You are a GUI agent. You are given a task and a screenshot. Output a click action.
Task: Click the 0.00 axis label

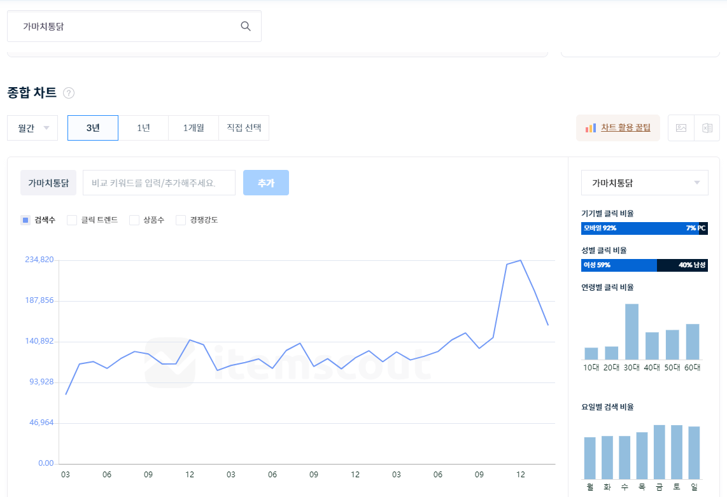46,463
